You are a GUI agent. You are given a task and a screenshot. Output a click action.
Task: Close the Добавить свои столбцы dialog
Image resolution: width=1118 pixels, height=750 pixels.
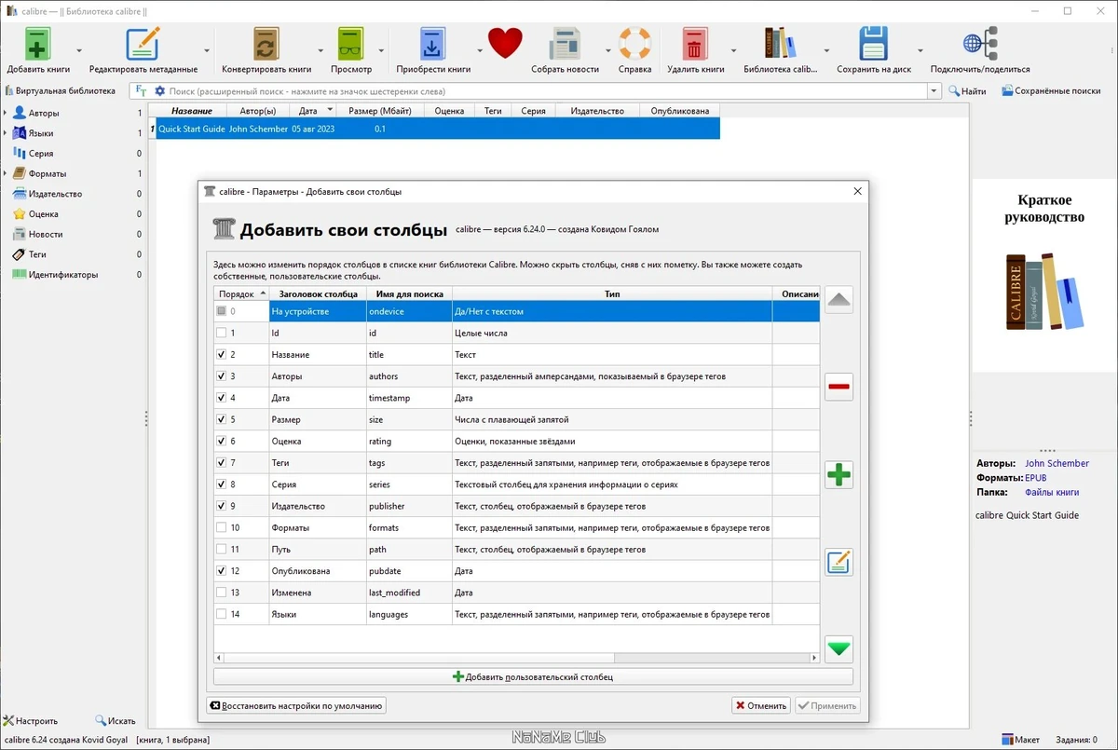click(x=858, y=191)
